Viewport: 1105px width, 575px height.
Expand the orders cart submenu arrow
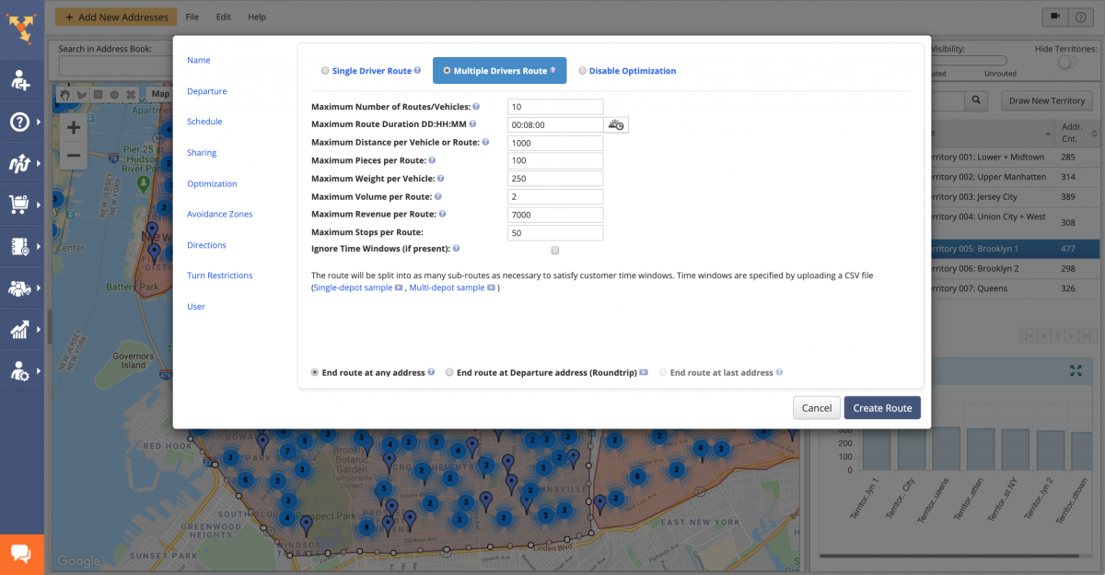coord(39,205)
